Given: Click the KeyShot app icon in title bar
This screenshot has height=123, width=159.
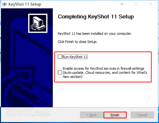Looking at the screenshot, I should tap(5, 4).
